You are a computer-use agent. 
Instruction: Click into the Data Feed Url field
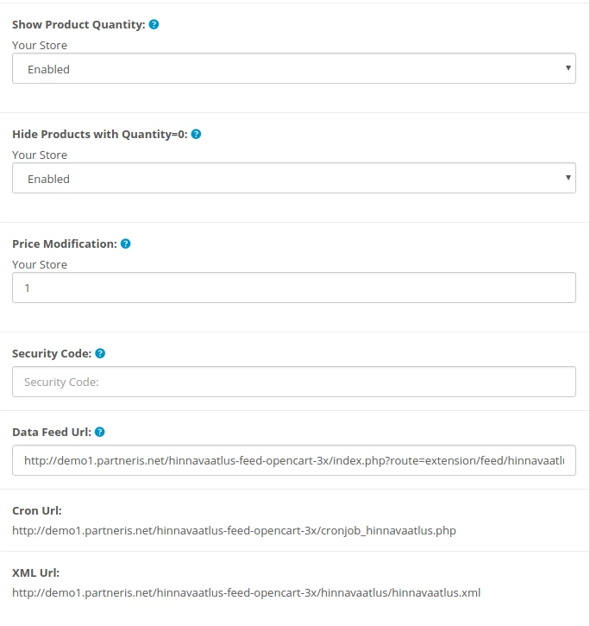coord(294,461)
